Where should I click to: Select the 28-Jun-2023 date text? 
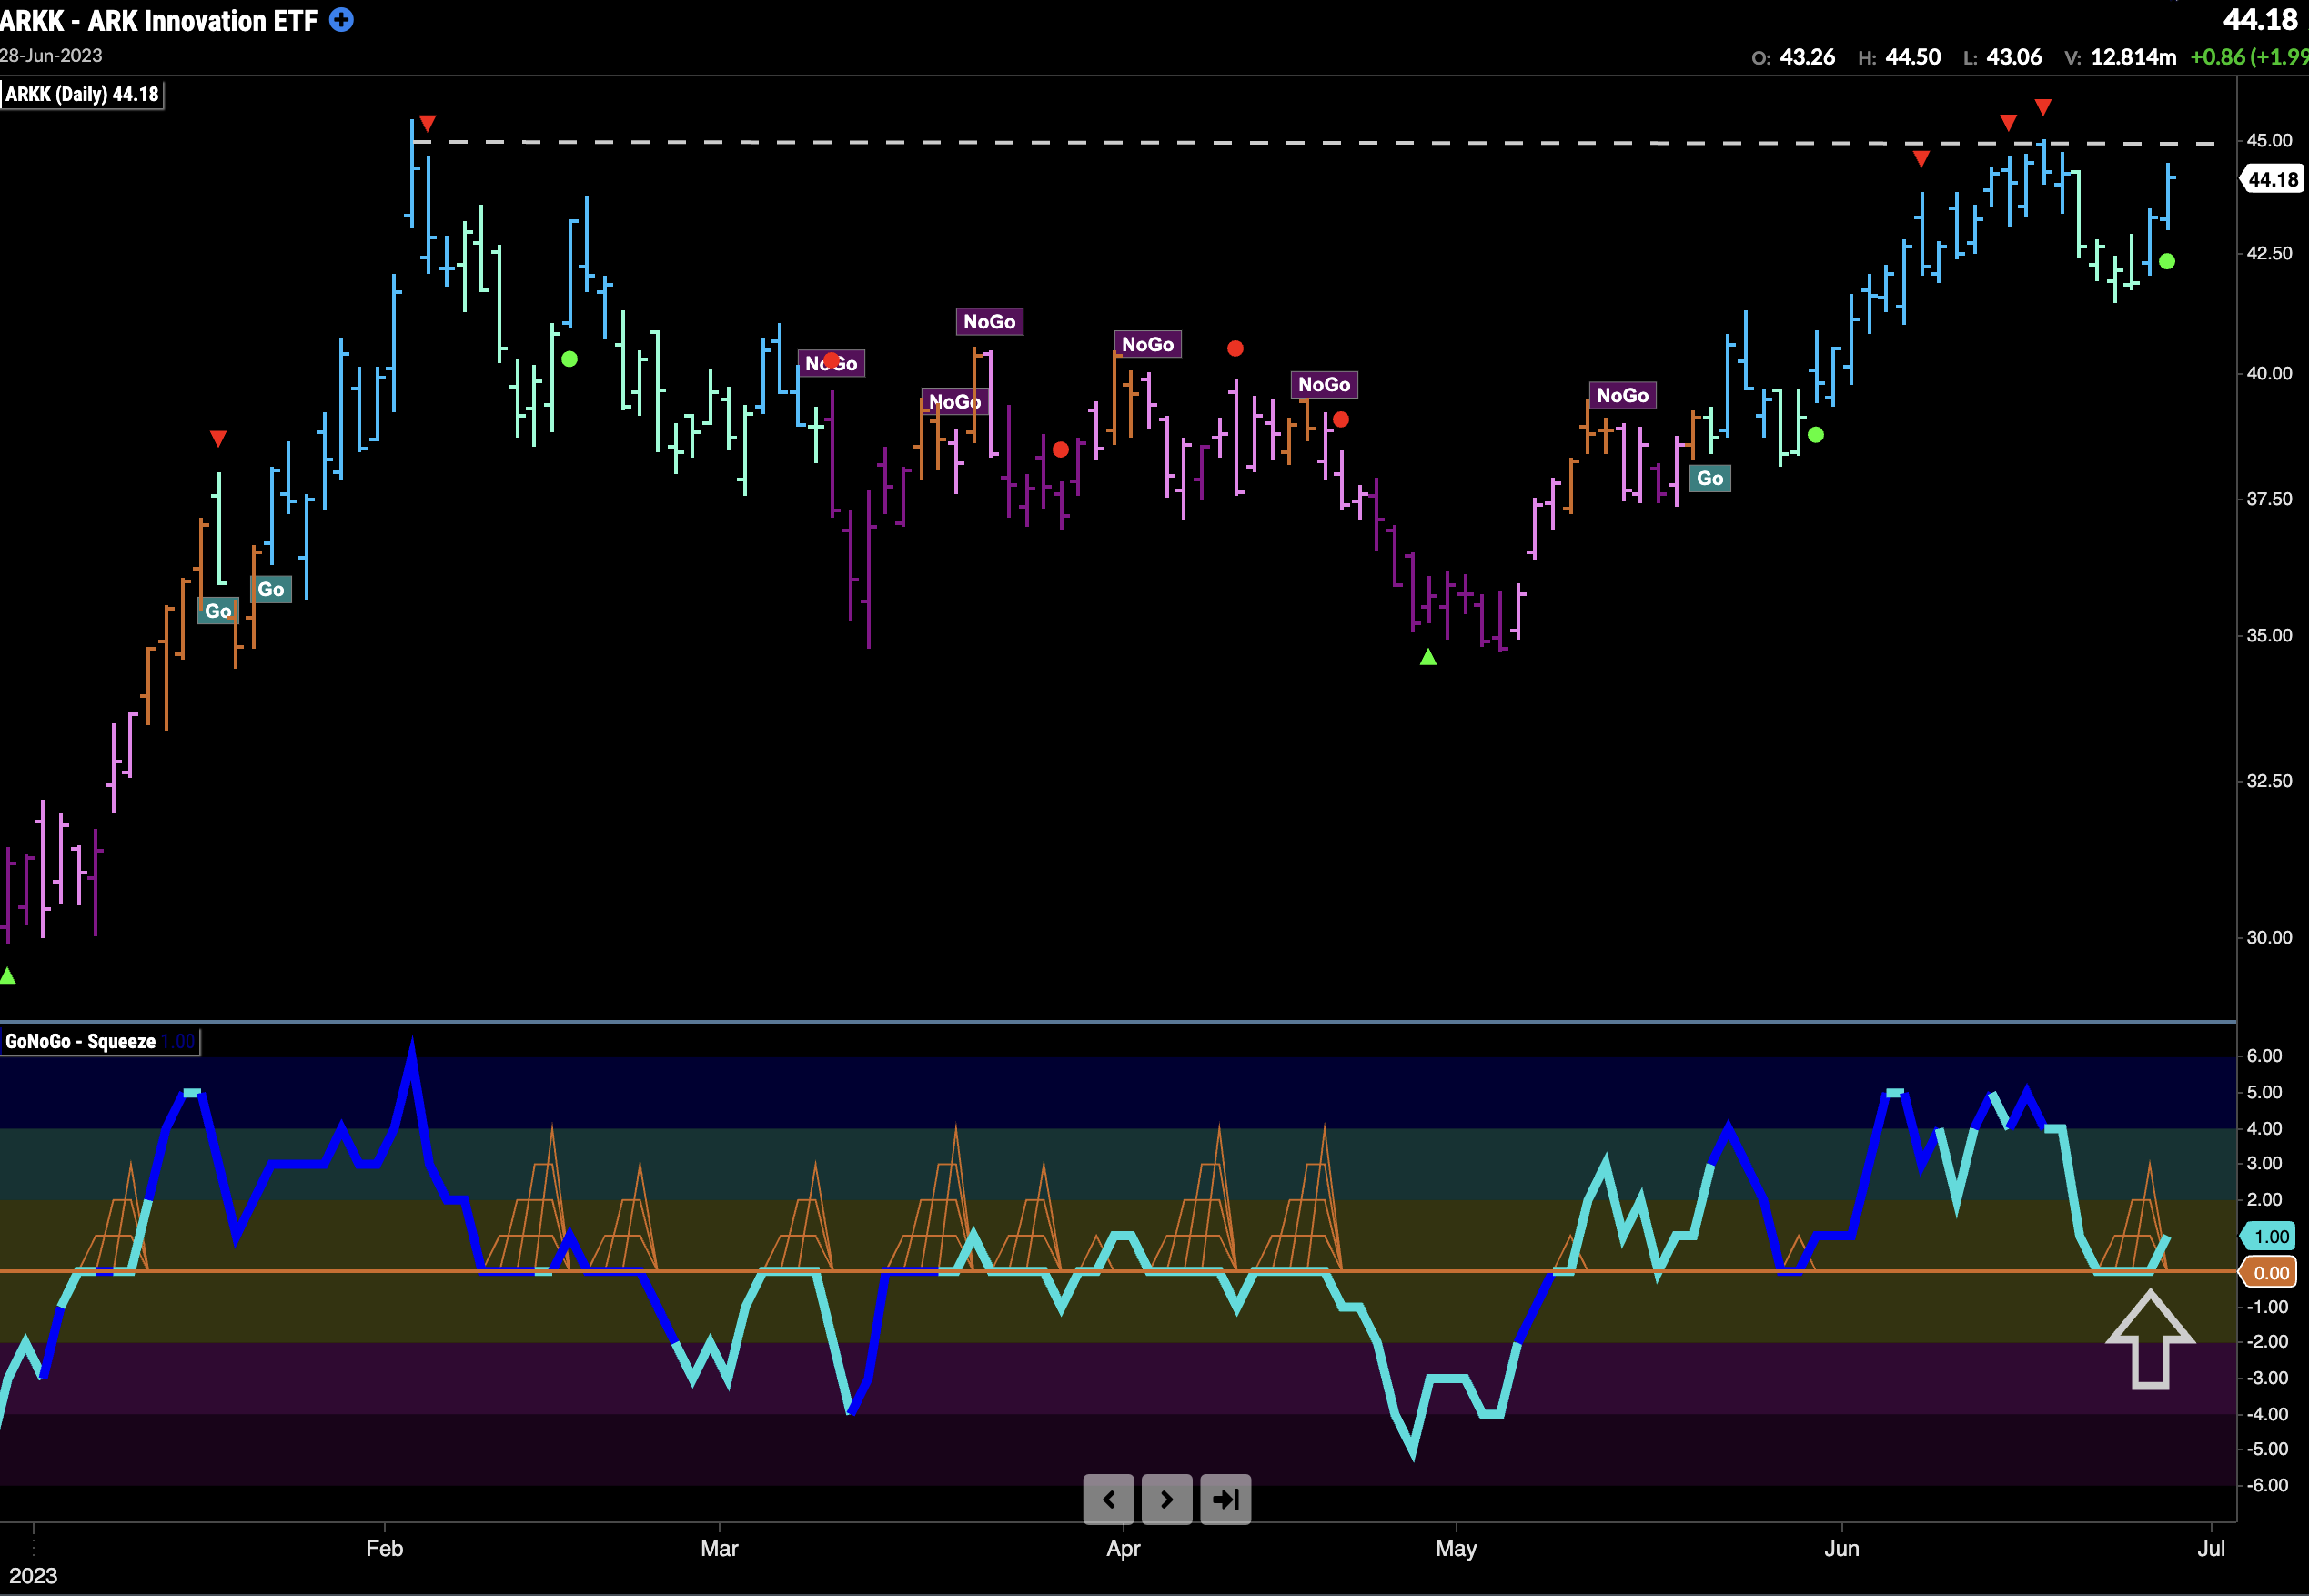click(x=51, y=56)
